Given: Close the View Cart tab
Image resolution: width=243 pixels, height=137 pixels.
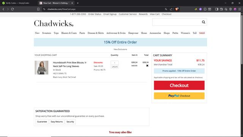Looking at the screenshot, I should [x=72, y=3].
